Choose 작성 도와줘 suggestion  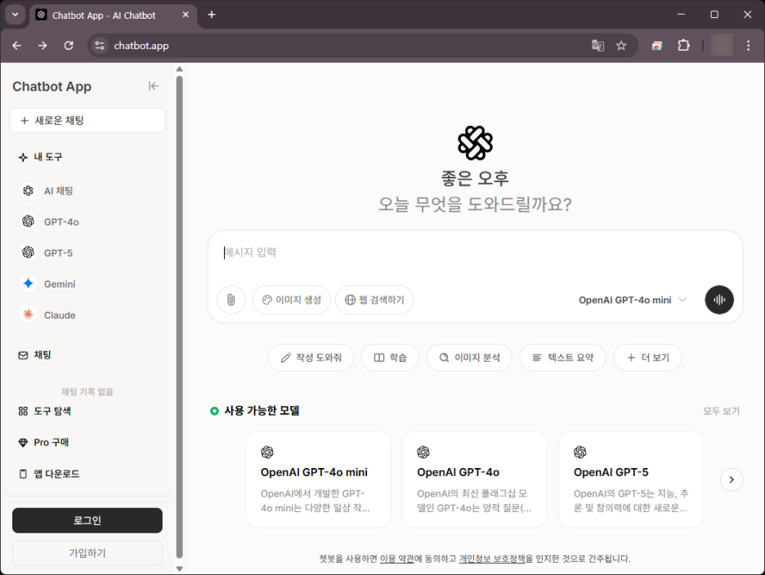(x=311, y=358)
